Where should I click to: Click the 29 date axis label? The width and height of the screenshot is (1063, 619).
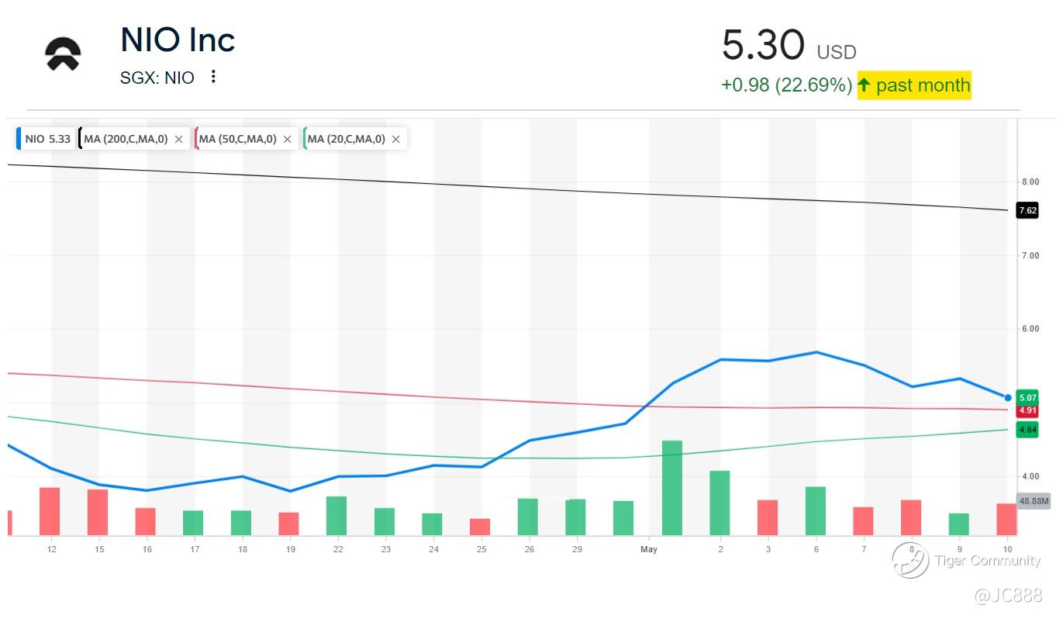(578, 549)
